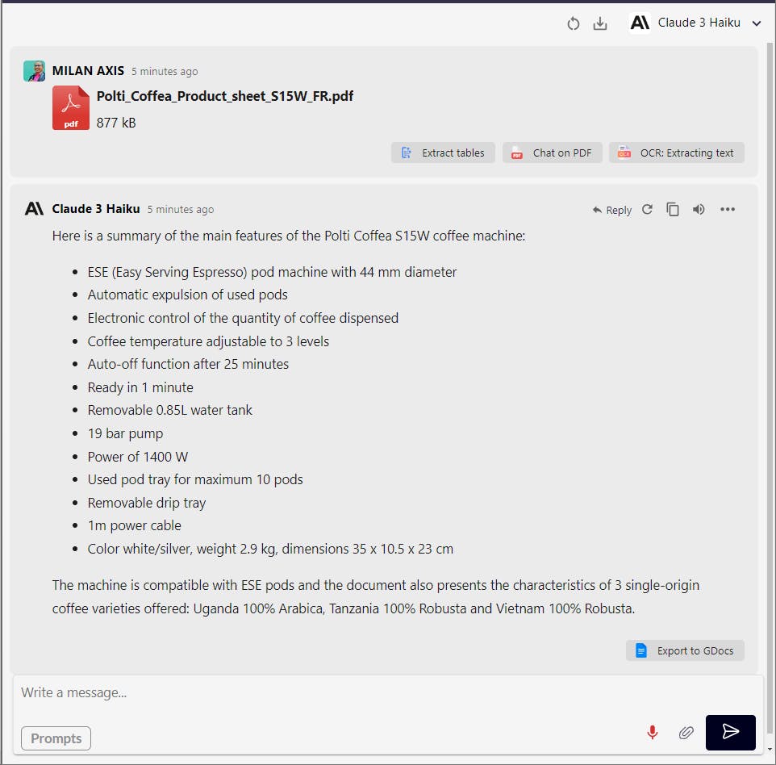Click the Claude 3 Haiku '5 minutes ago' timestamp
Viewport: 776px width, 765px height.
coord(180,210)
